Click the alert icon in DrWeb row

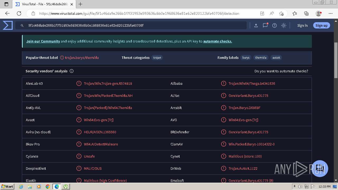(223, 168)
